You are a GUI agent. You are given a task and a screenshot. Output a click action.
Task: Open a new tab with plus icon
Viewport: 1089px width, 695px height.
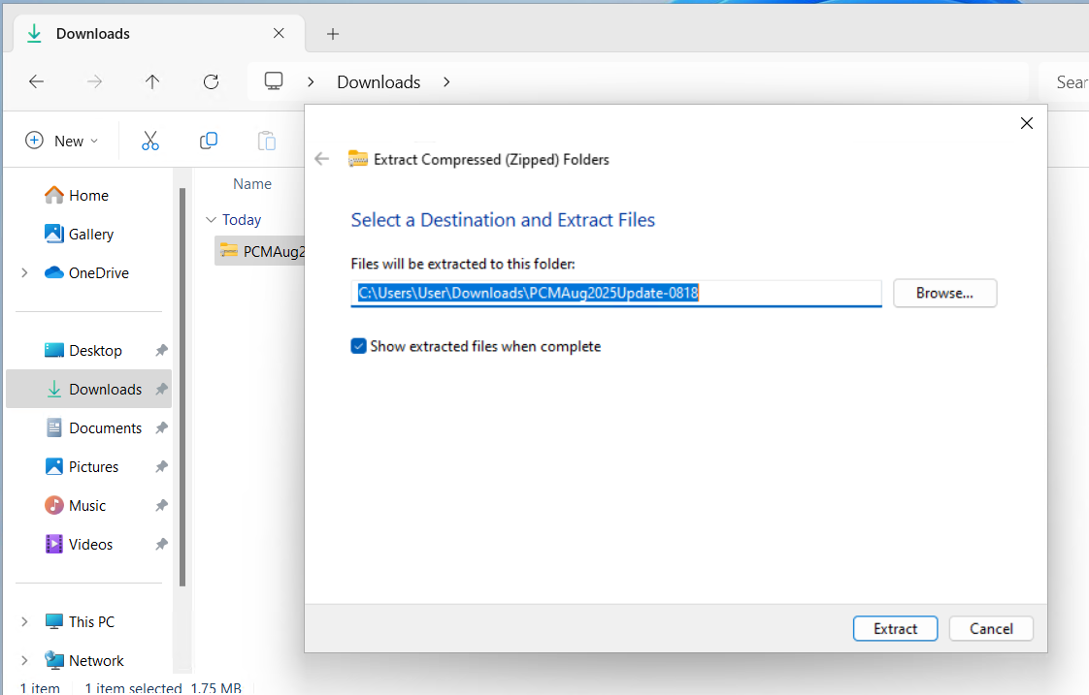333,34
